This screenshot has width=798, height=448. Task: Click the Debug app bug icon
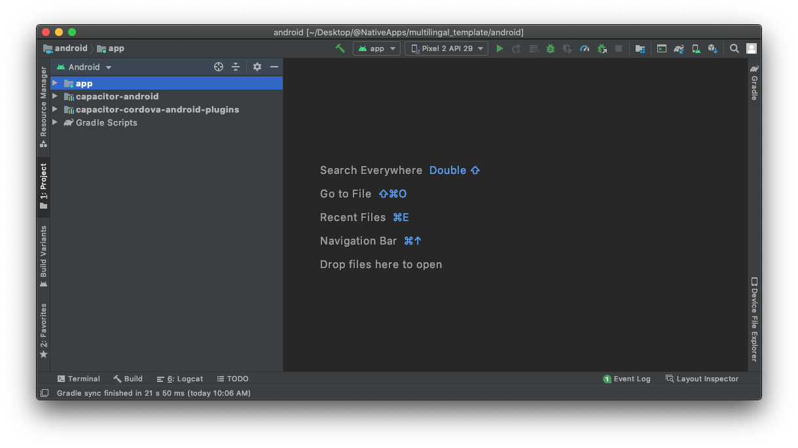point(551,48)
